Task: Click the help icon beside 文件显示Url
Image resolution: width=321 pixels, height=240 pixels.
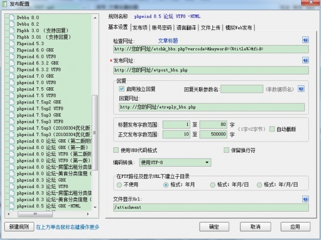Action: (305, 199)
